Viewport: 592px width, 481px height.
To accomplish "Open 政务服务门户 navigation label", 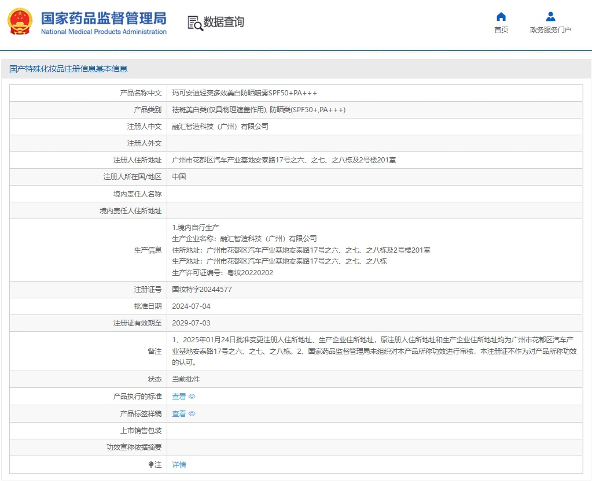I will 550,30.
